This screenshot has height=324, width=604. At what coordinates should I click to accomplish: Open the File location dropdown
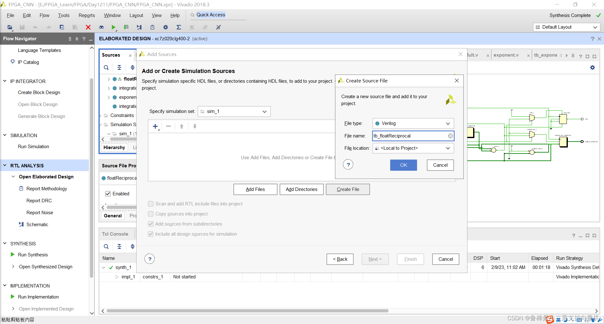(413, 148)
